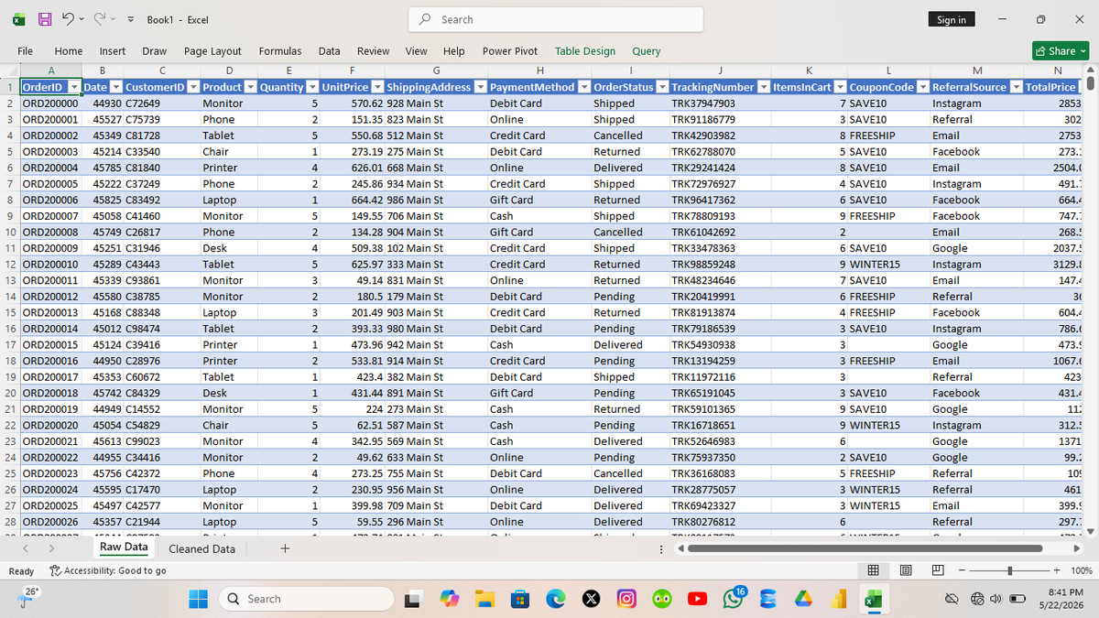Click the zoom slider handle
The image size is (1099, 618).
pyautogui.click(x=1009, y=570)
